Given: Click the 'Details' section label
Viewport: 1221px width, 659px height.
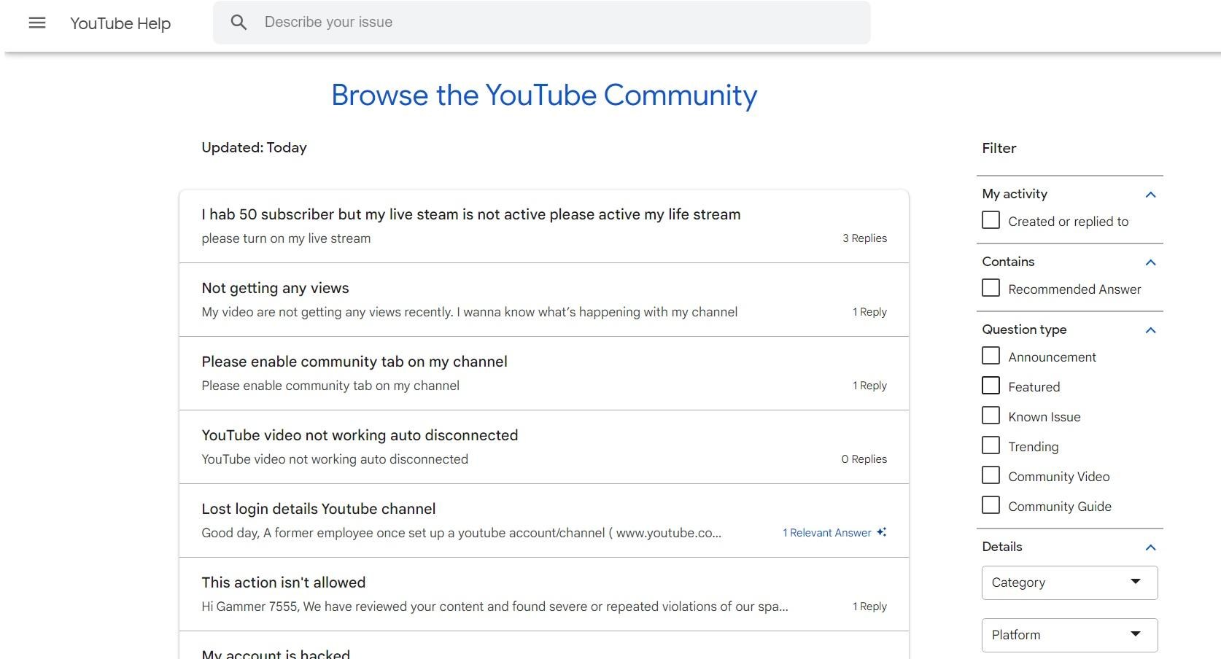Looking at the screenshot, I should (1002, 547).
